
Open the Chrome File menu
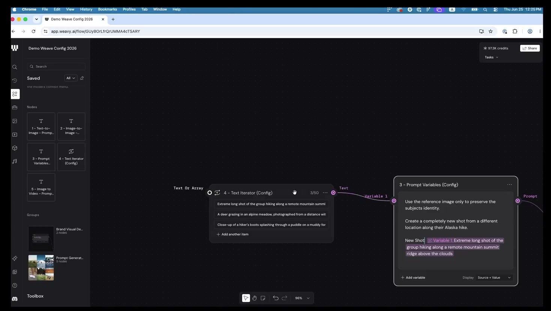pyautogui.click(x=45, y=9)
